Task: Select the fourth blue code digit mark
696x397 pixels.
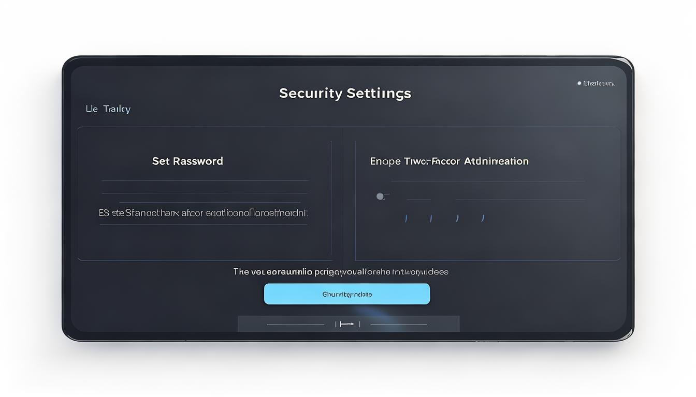Action: tap(483, 218)
